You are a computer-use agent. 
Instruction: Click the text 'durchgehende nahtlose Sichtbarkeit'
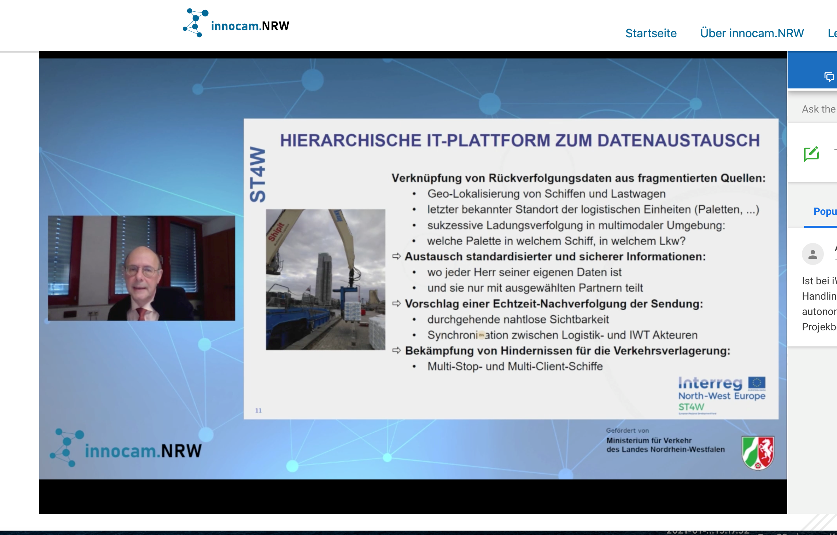[518, 319]
